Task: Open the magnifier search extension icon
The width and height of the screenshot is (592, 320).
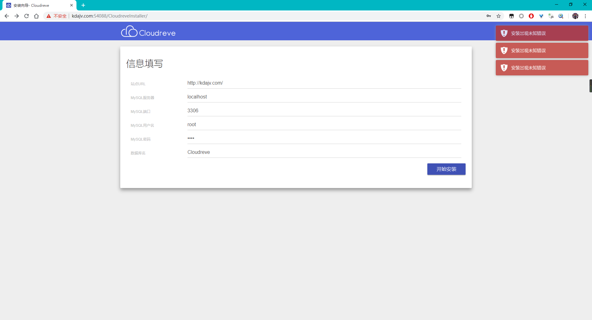Action: [561, 16]
